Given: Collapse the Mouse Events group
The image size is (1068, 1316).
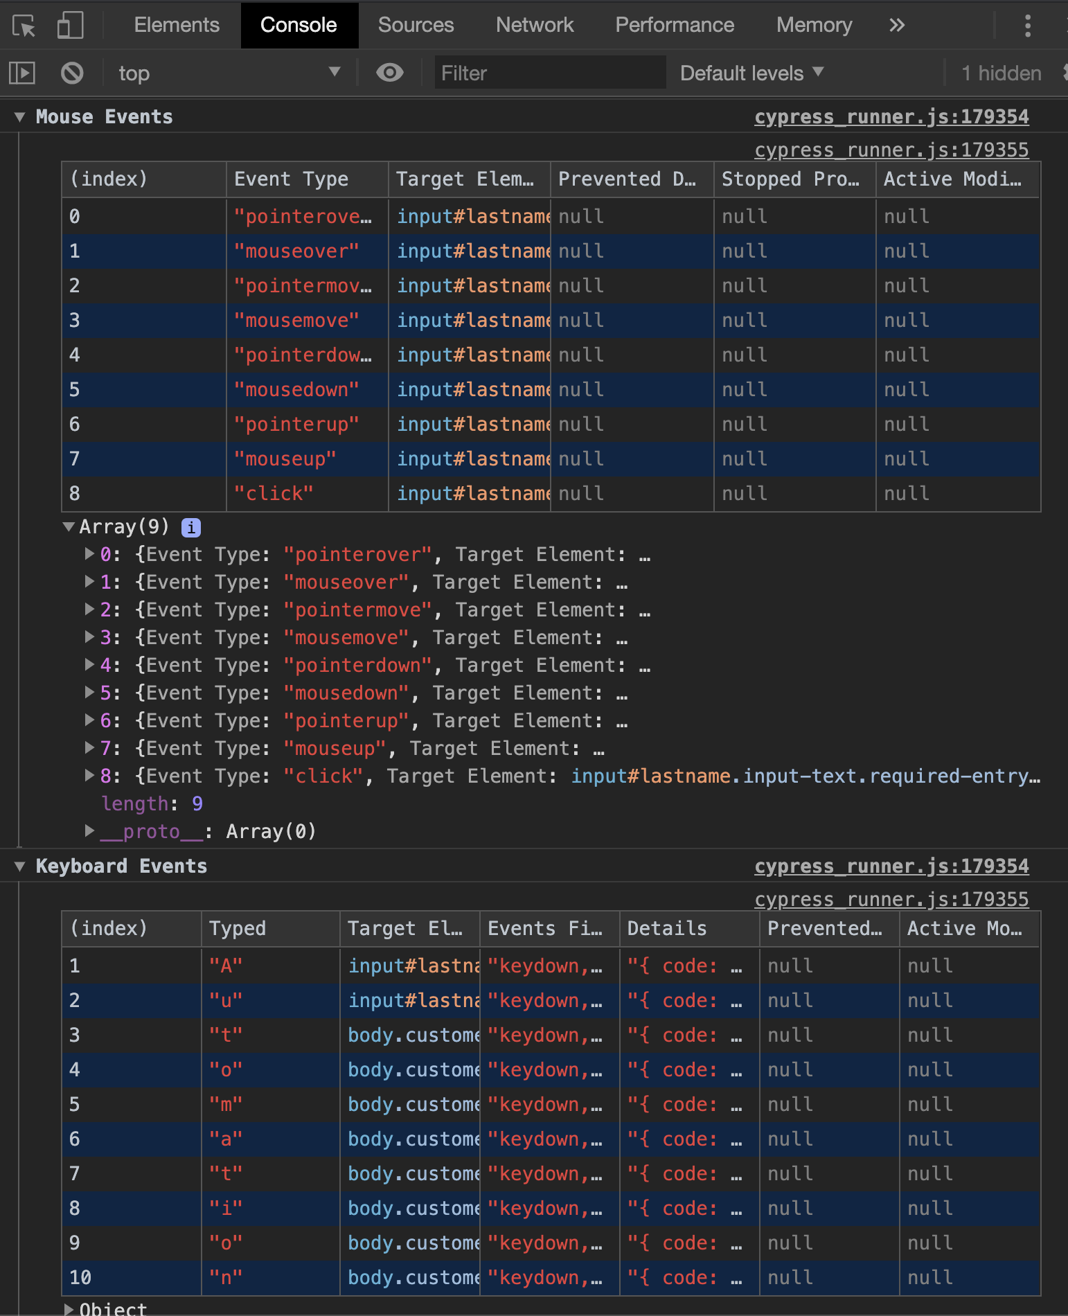Looking at the screenshot, I should click(20, 117).
